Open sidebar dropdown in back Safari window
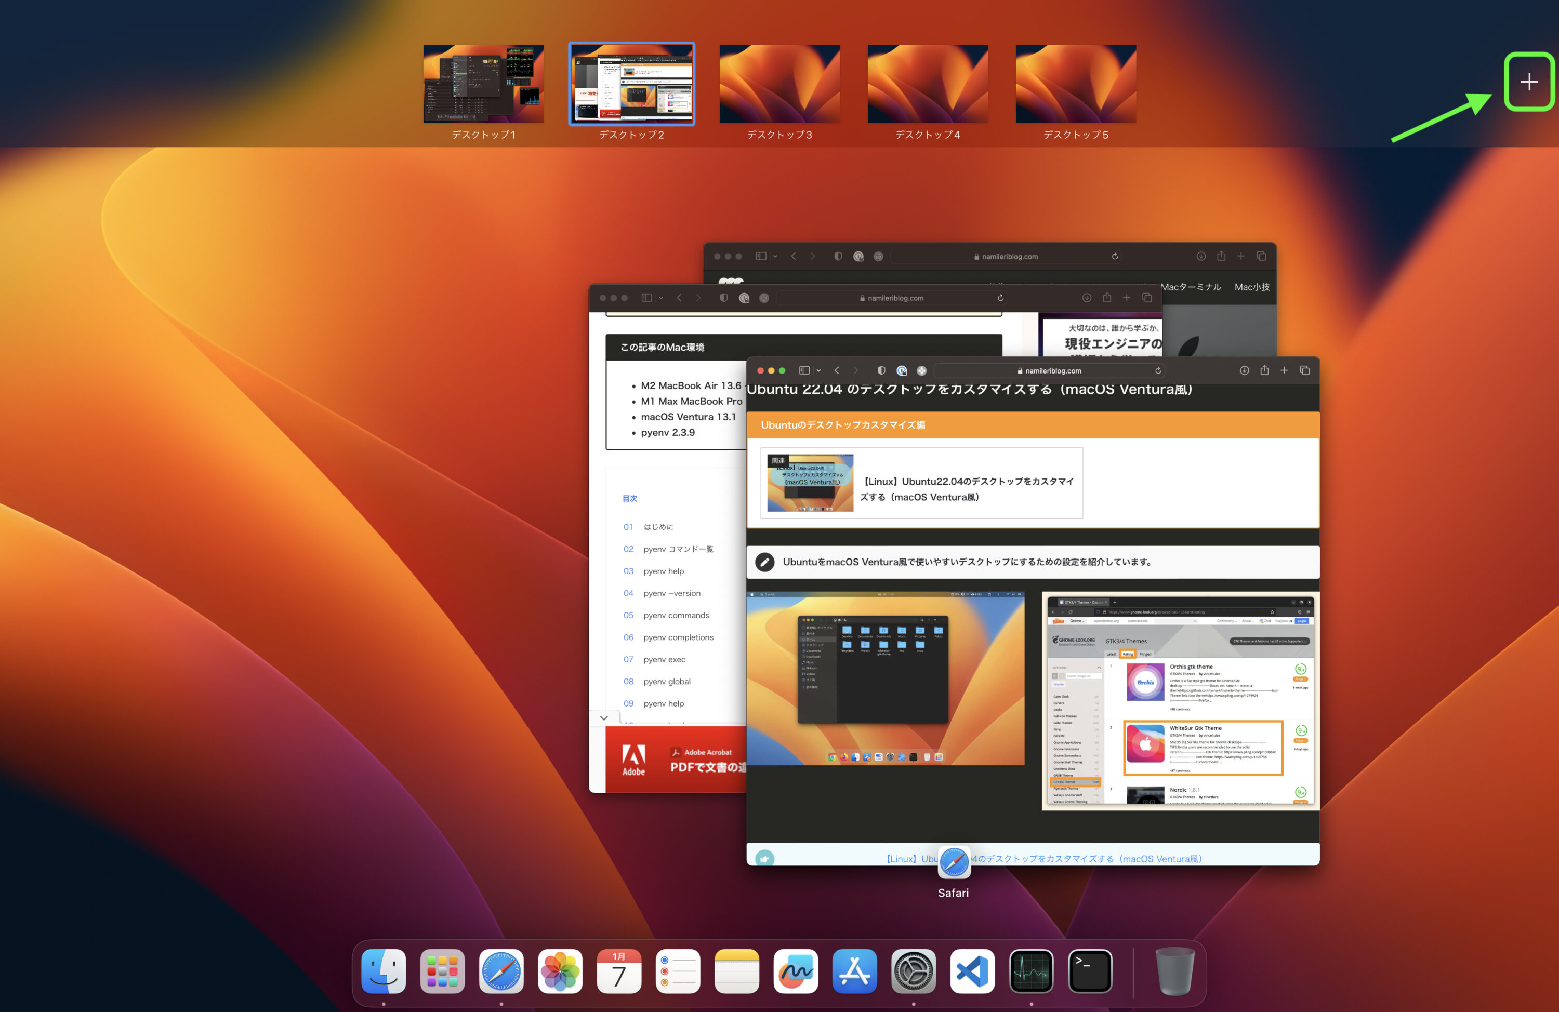The height and width of the screenshot is (1012, 1559). 775,257
